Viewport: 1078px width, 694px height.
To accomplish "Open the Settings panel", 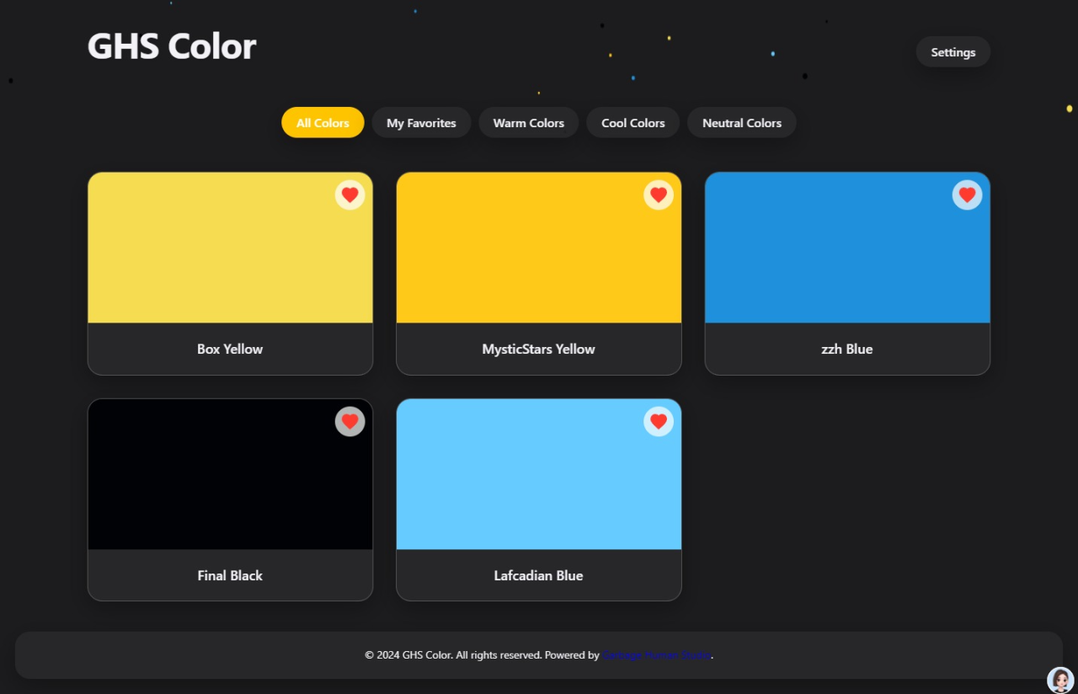I will [x=953, y=52].
